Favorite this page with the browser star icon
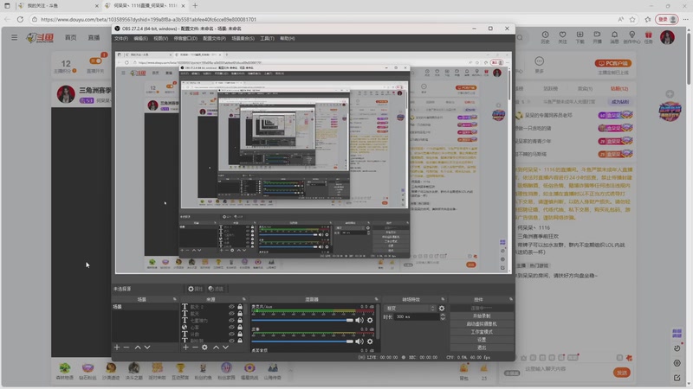Image resolution: width=693 pixels, height=389 pixels. [632, 19]
